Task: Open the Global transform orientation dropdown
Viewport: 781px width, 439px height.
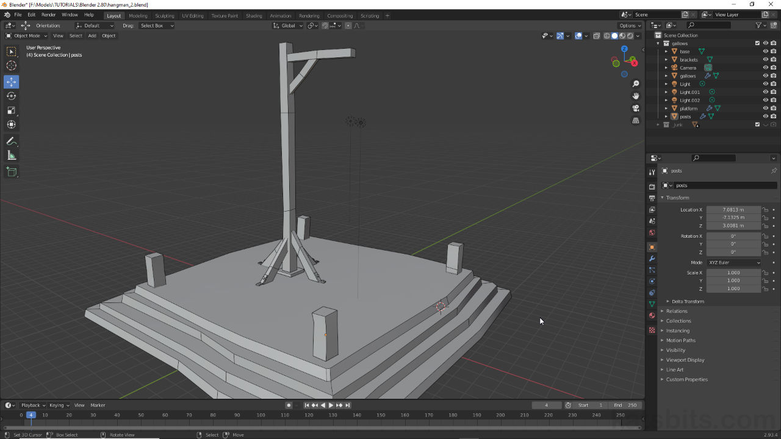Action: [x=287, y=26]
